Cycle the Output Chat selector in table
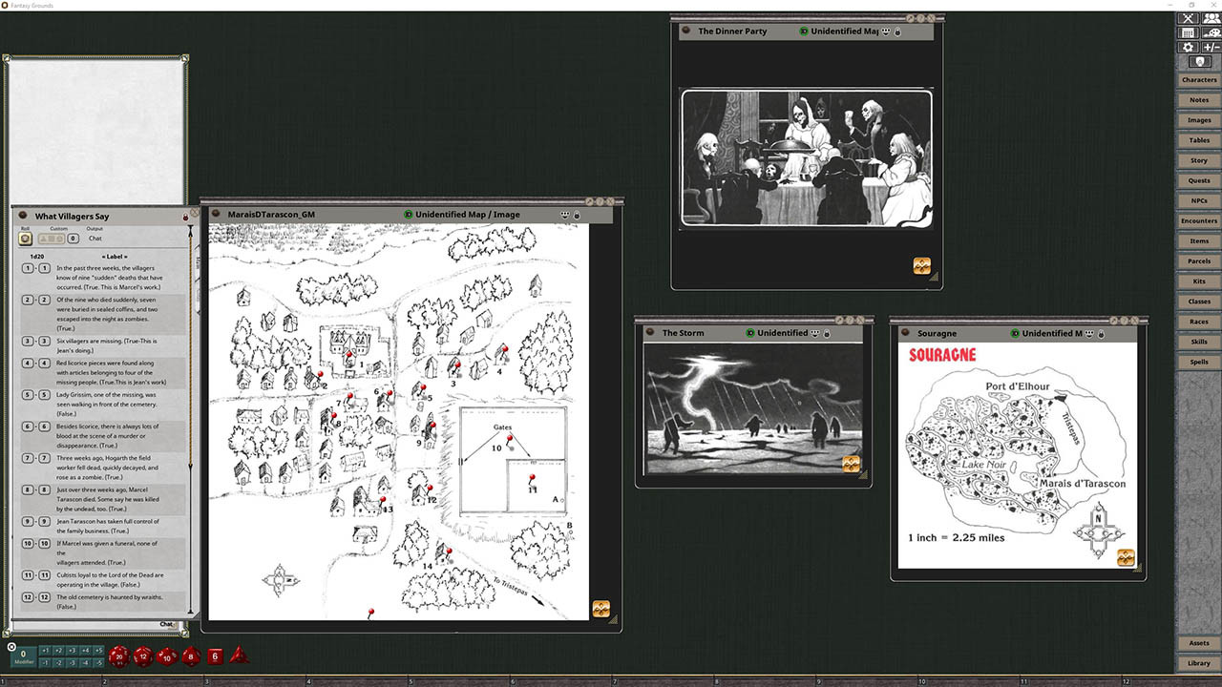 pos(95,239)
